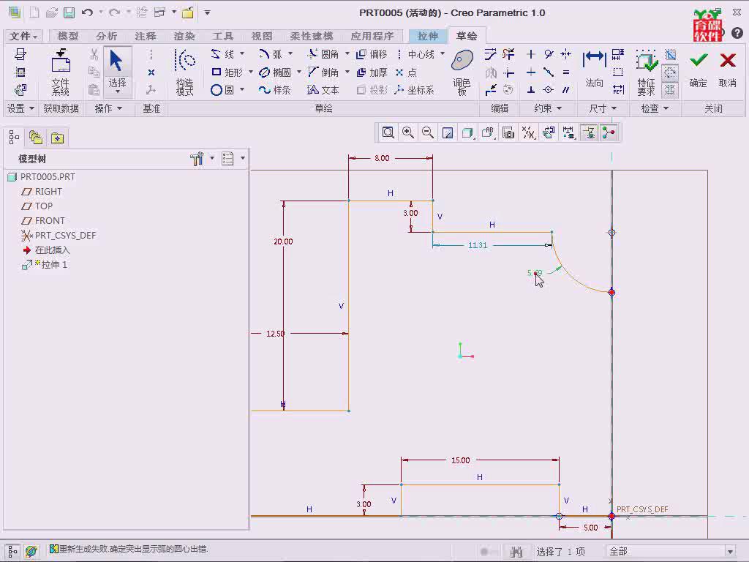Save the part with the floppy disk icon
This screenshot has width=749, height=562.
tap(69, 13)
